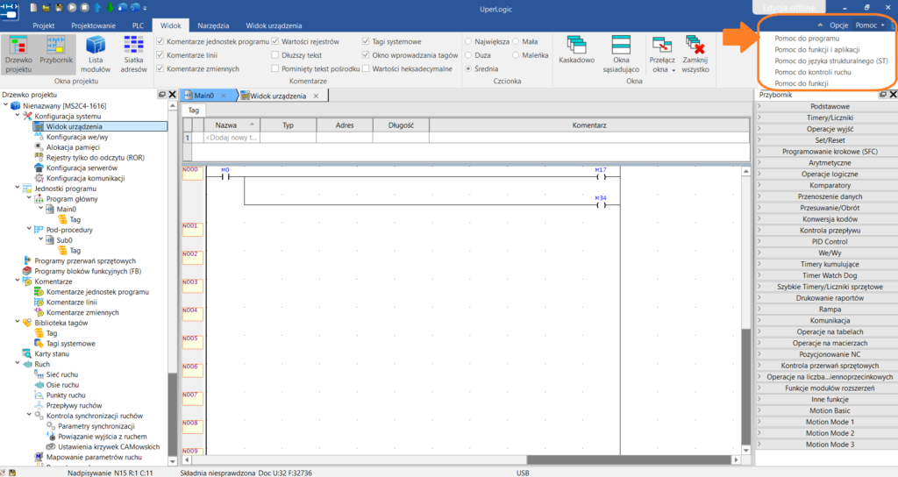Open the Przełącz okna dropdown
Image resolution: width=898 pixels, height=477 pixels.
(662, 54)
